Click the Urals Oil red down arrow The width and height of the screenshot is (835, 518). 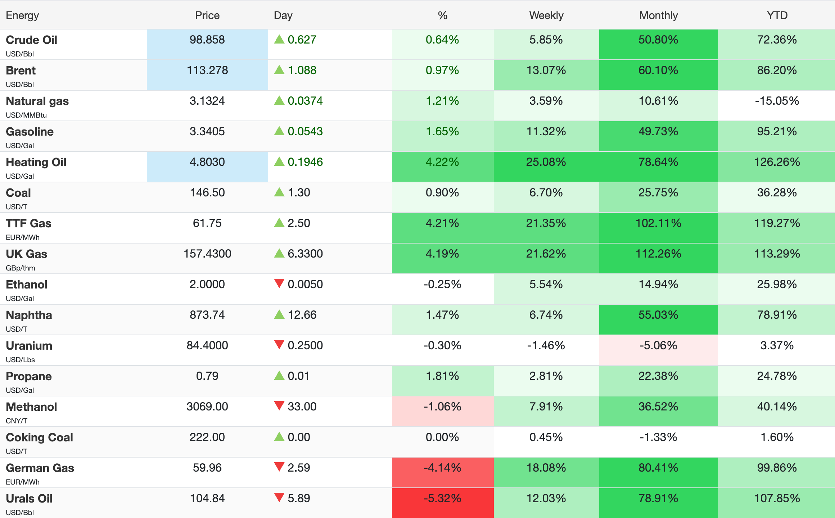(279, 497)
